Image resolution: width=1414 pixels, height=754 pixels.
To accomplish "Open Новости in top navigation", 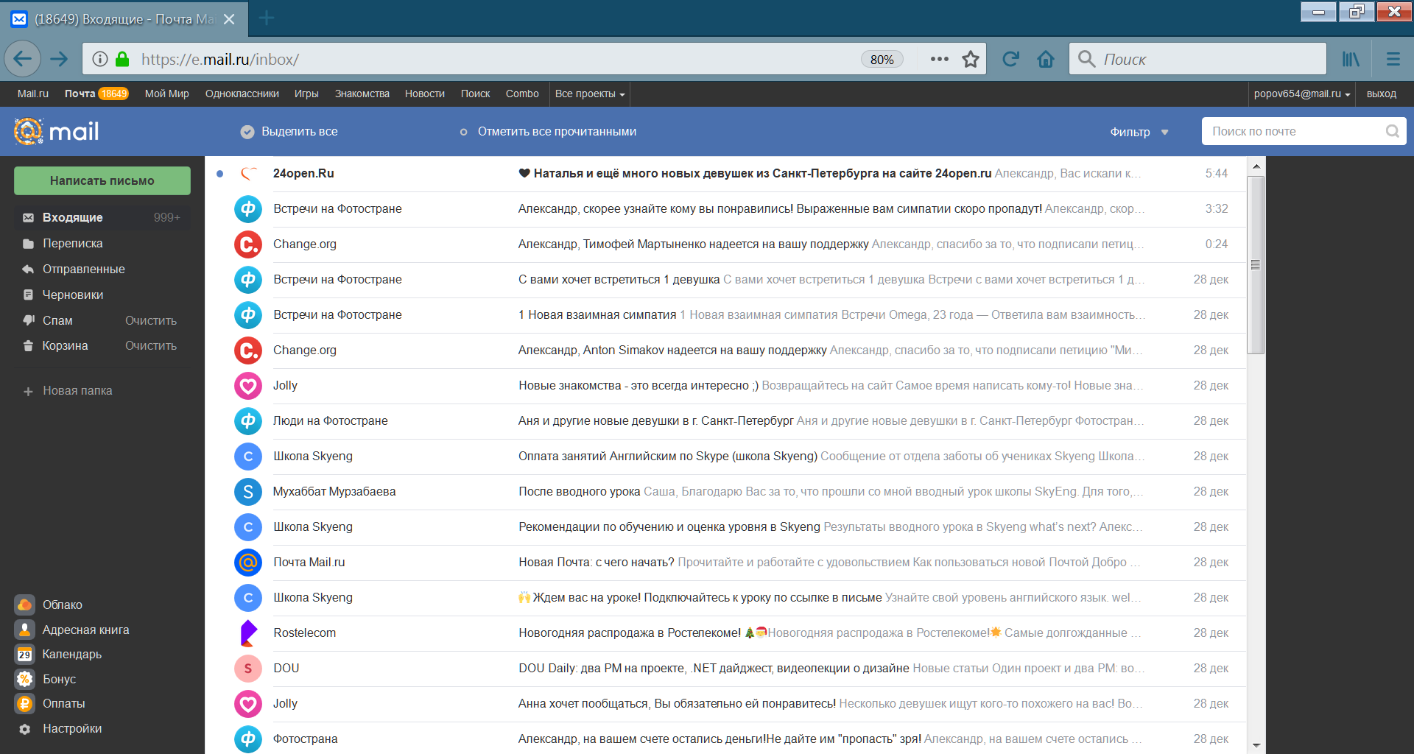I will (425, 94).
